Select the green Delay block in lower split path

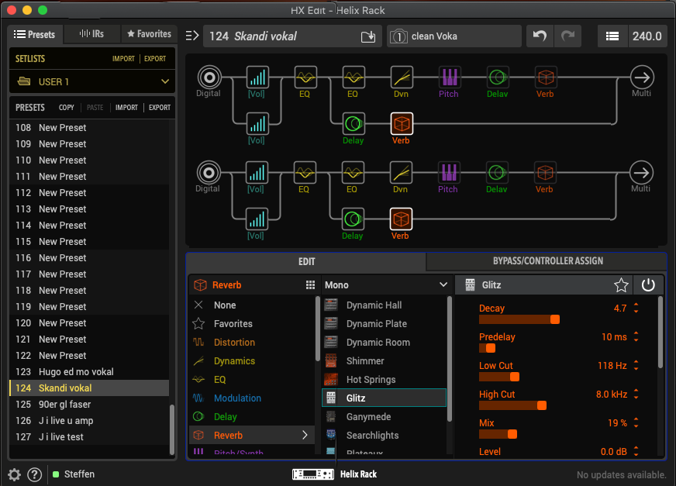(353, 219)
